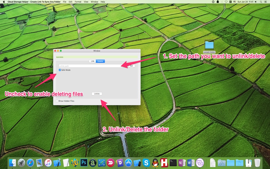Open the File menu
The image size is (270, 169).
[65, 2]
